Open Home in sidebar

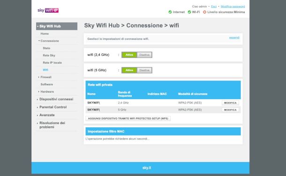pos(45,34)
